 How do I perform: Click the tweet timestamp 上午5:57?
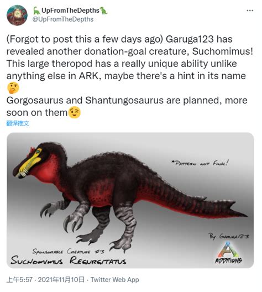tap(19, 279)
